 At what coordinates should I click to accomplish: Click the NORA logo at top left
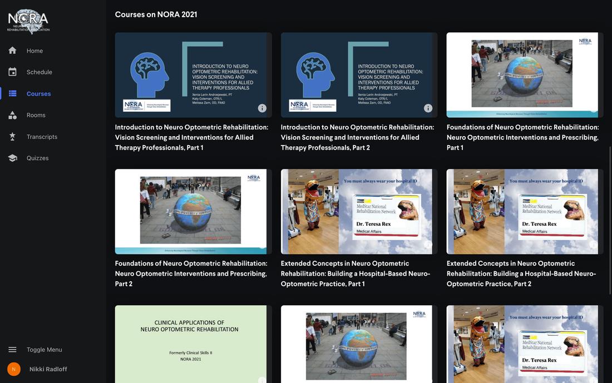[x=27, y=20]
